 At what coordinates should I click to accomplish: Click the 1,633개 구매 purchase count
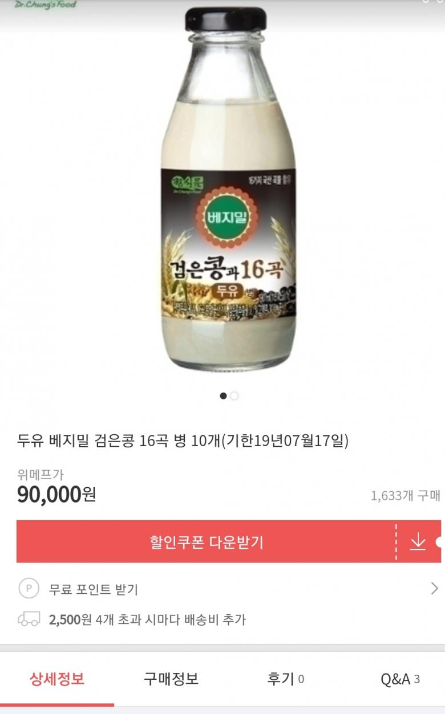click(405, 496)
